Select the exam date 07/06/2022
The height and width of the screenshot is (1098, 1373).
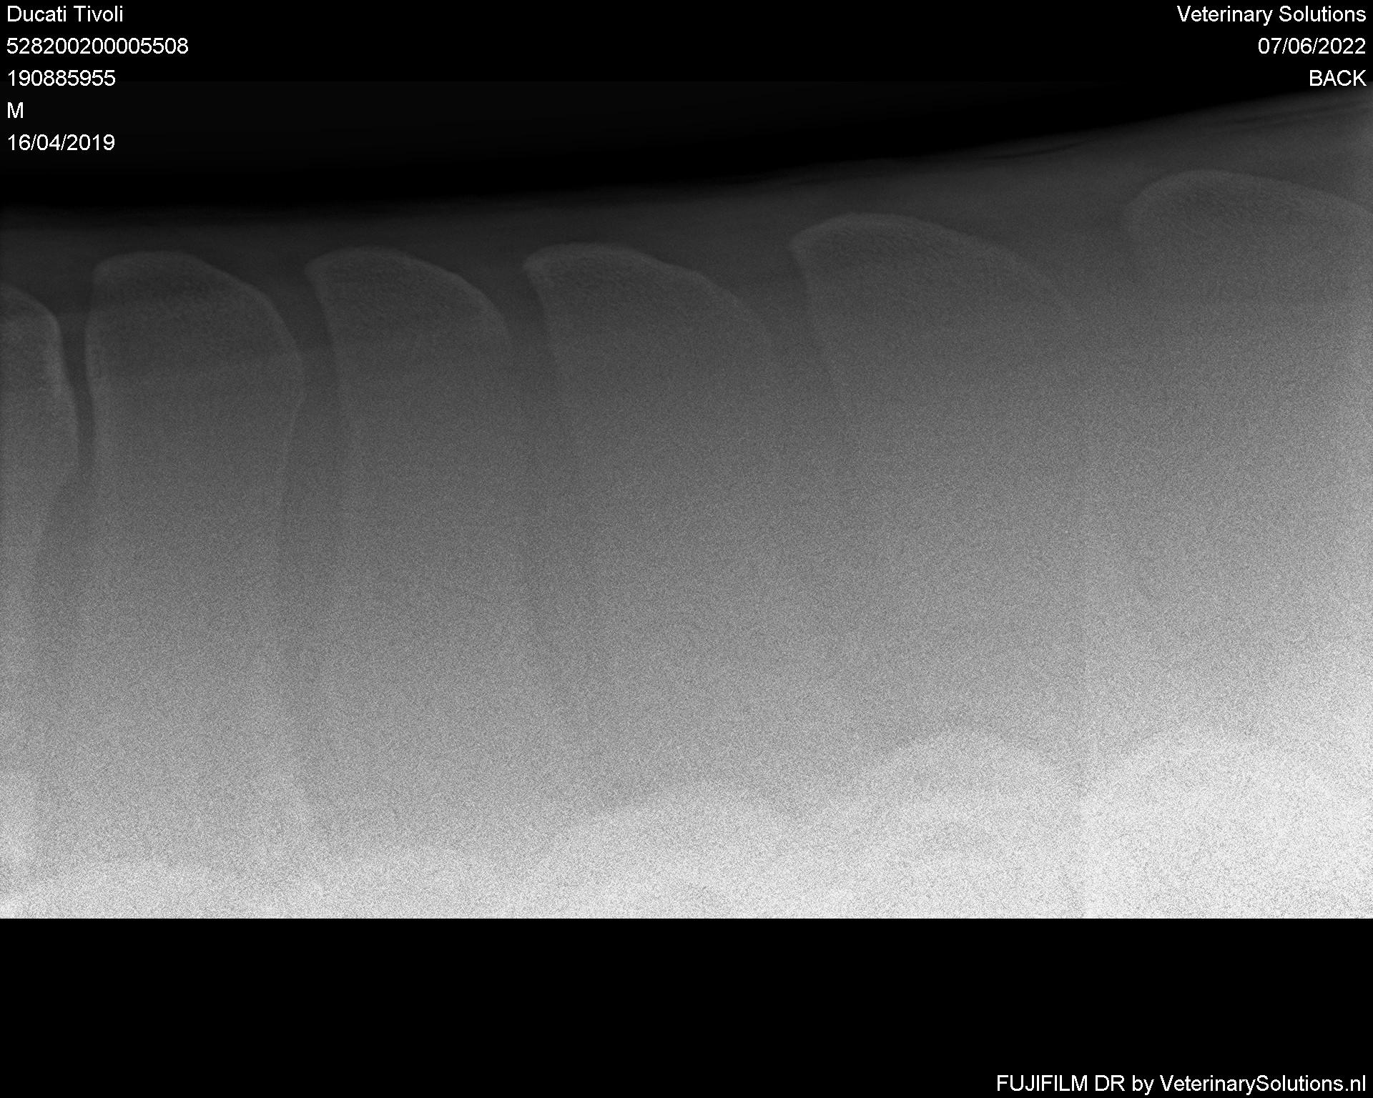pyautogui.click(x=1312, y=46)
